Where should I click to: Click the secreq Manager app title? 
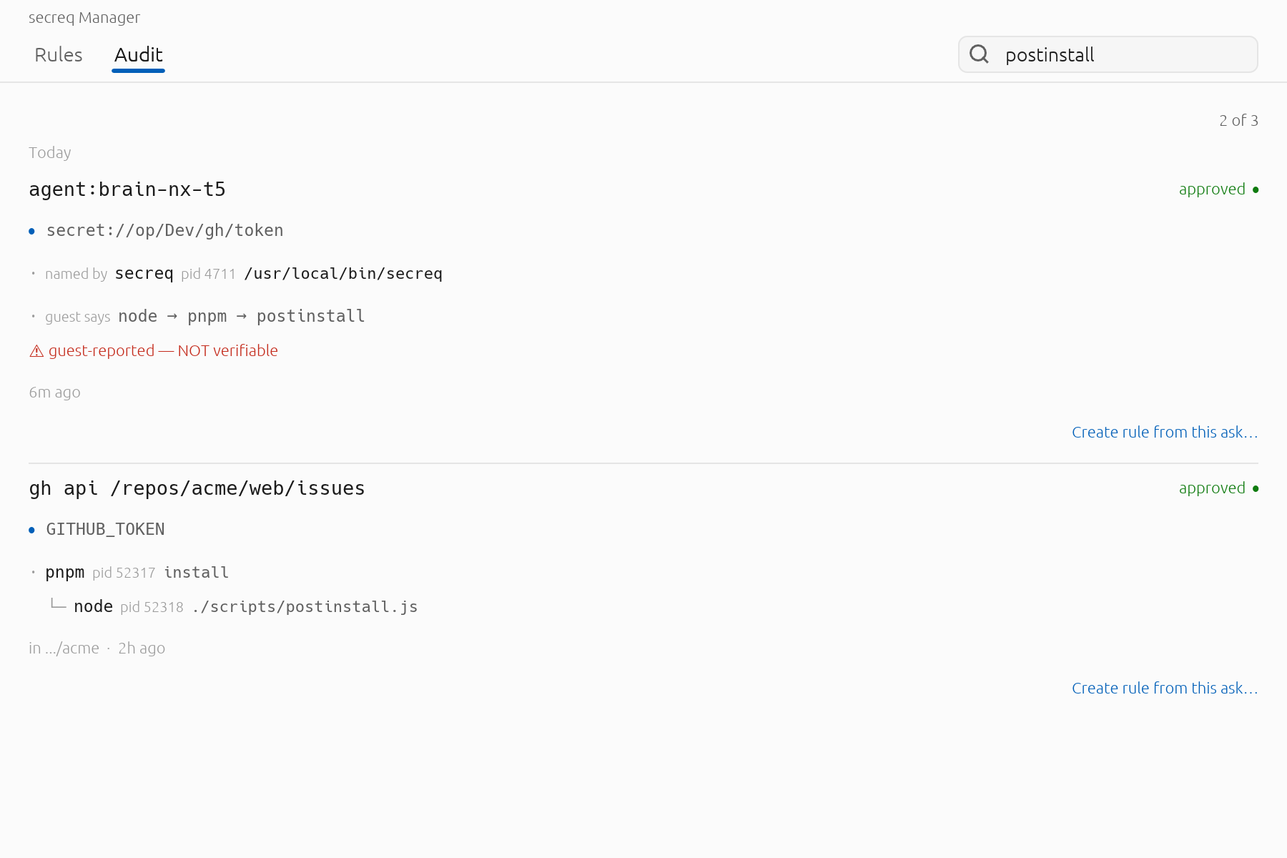click(84, 18)
